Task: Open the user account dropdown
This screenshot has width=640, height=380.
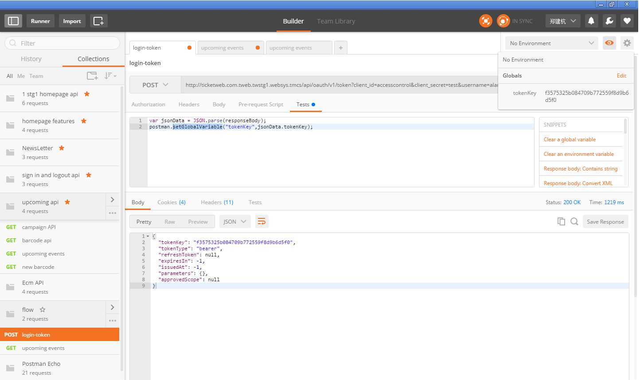Action: tap(562, 21)
